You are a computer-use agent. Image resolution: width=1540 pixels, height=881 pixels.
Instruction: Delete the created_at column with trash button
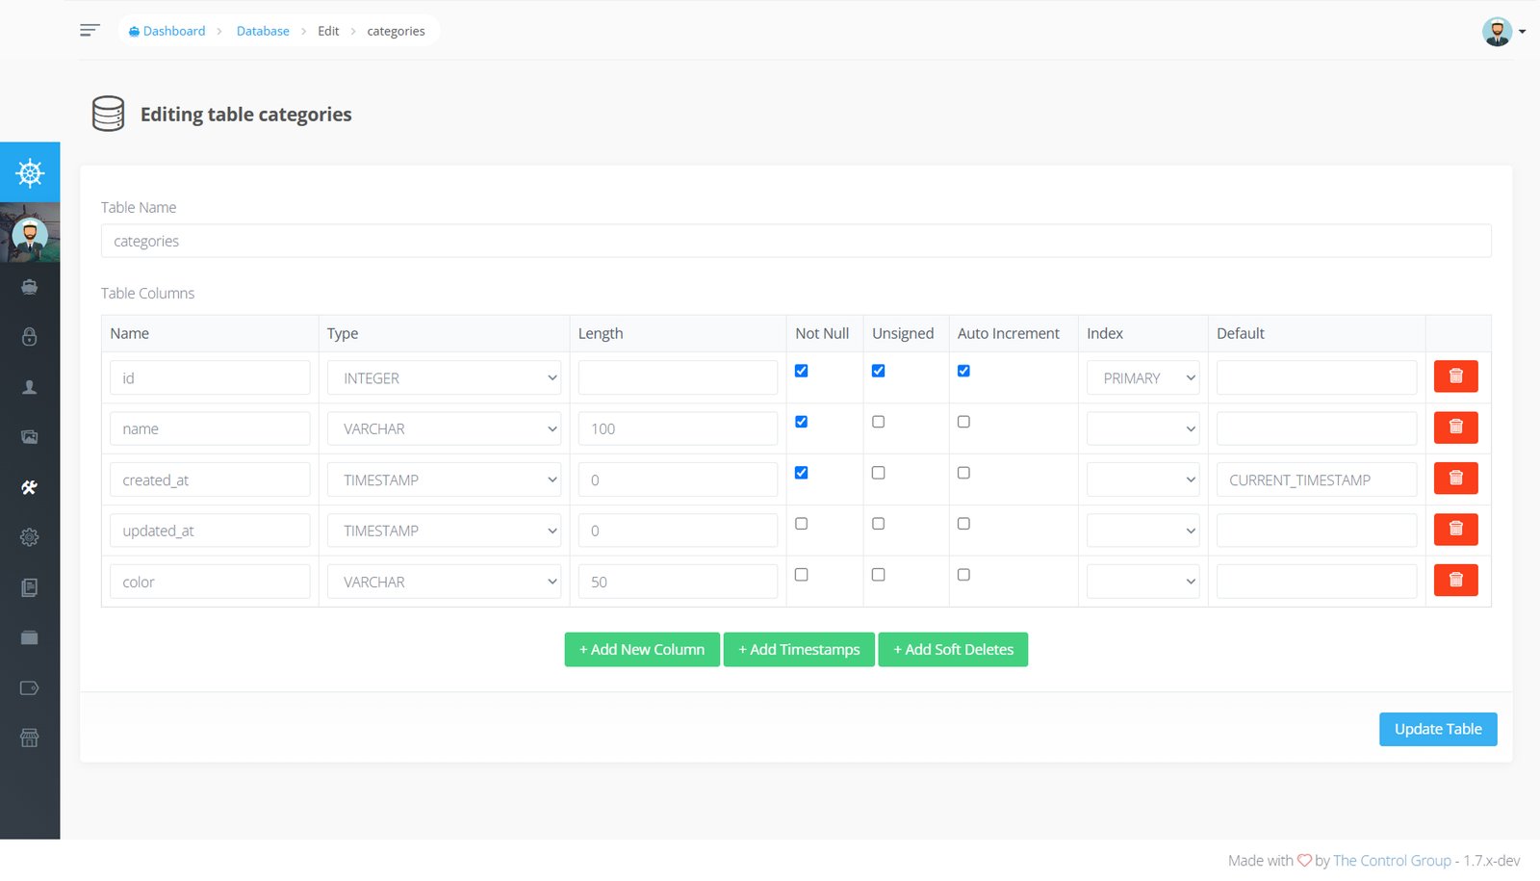[x=1455, y=479]
